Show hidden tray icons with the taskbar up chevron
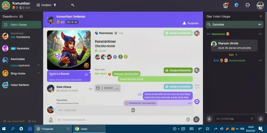The image size is (267, 133). (216, 129)
